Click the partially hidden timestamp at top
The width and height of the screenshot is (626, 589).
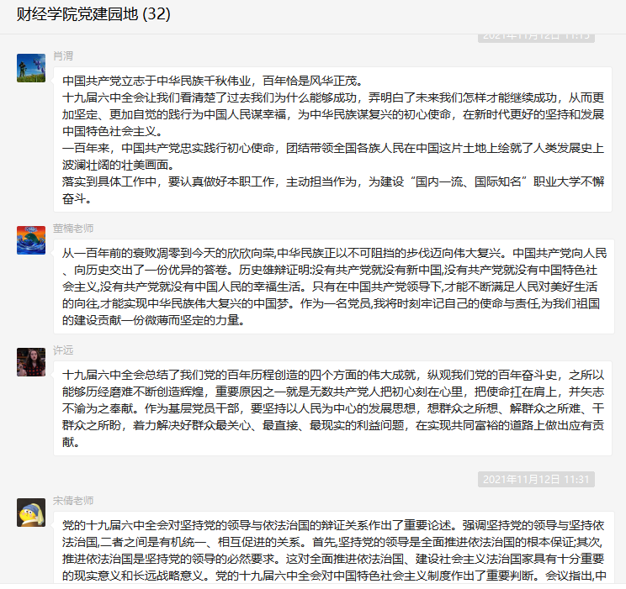(536, 37)
